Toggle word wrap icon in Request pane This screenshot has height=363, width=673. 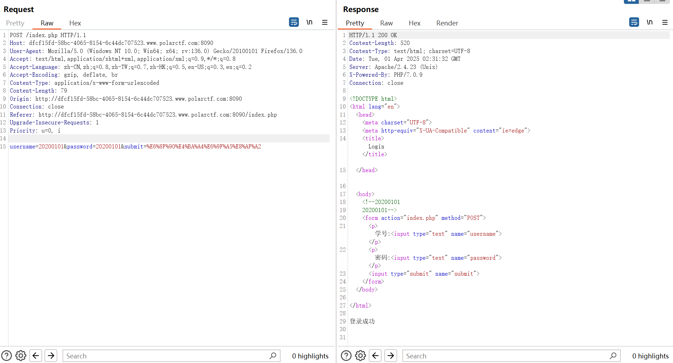(294, 22)
